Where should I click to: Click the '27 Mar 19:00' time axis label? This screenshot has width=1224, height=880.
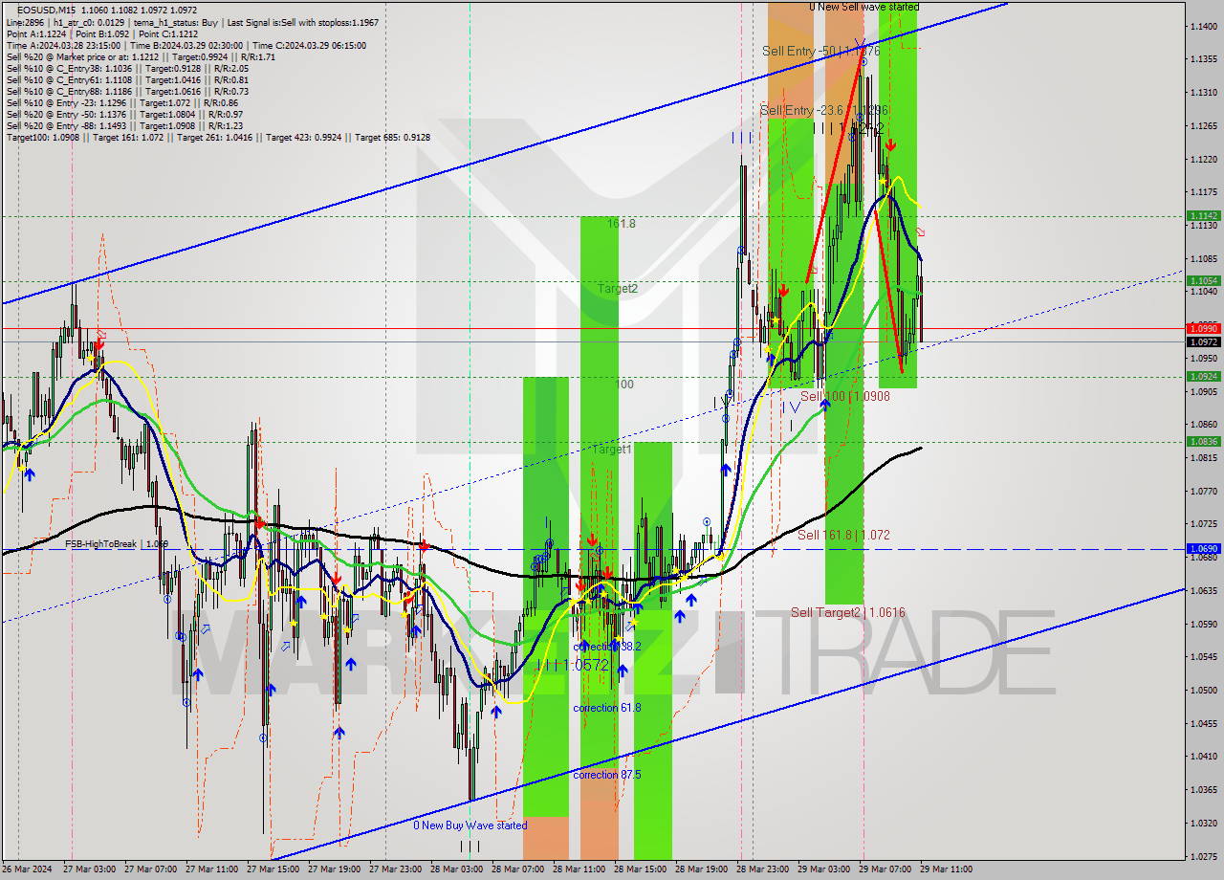pyautogui.click(x=333, y=869)
